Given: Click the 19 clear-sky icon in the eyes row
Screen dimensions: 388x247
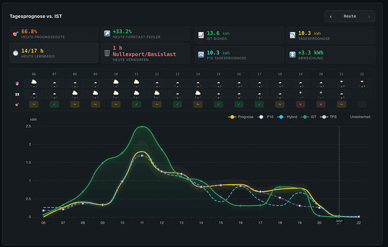Looking at the screenshot, I should pos(300,93).
